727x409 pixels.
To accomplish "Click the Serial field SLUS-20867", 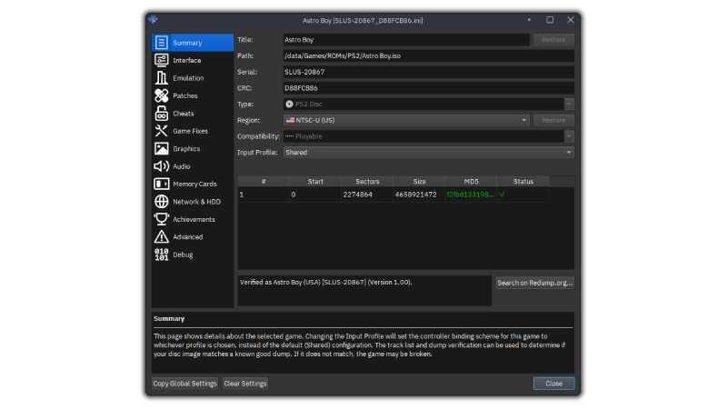I will point(428,72).
